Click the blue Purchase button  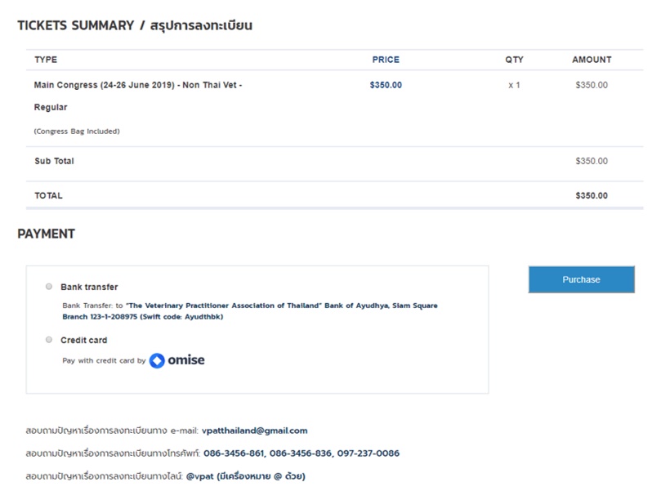pyautogui.click(x=581, y=279)
